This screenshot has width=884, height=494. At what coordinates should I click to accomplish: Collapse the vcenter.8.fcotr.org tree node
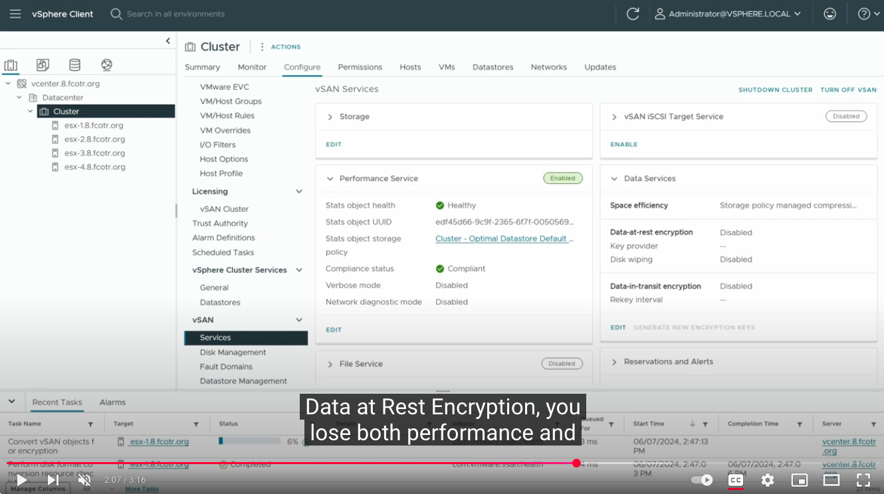tap(8, 84)
